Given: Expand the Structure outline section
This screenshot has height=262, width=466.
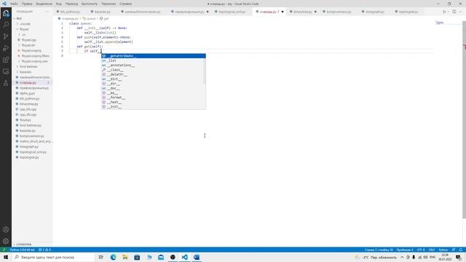Looking at the screenshot, I should 23,245.
